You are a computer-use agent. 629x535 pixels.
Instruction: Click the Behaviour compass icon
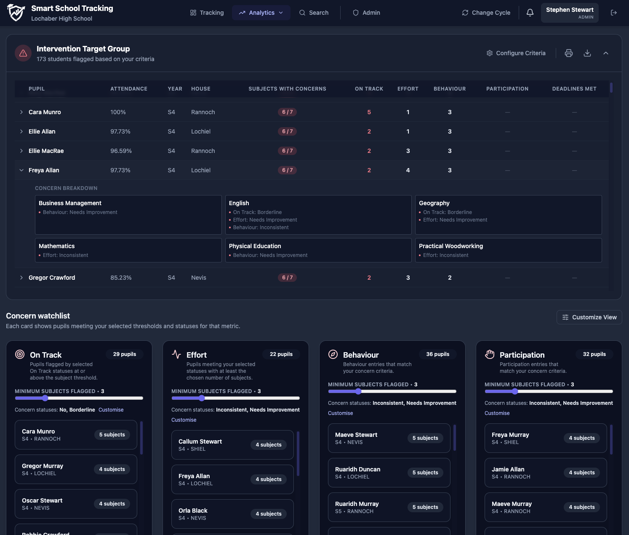pyautogui.click(x=333, y=354)
